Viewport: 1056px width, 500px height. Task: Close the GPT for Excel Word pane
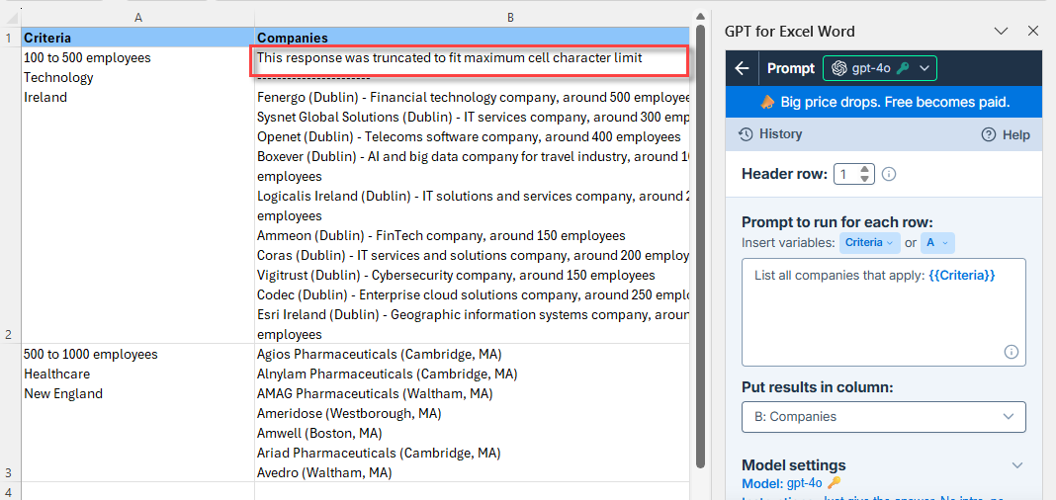click(1033, 31)
